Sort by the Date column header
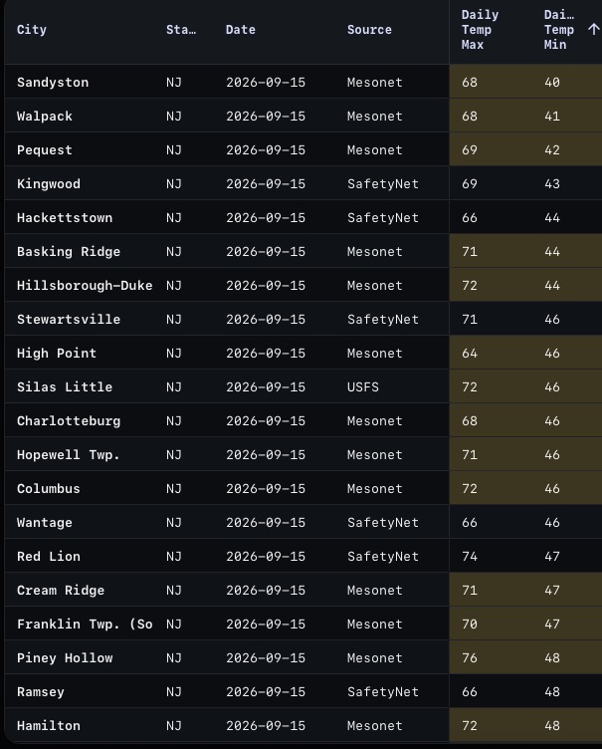Viewport: 602px width, 749px height. coord(240,30)
